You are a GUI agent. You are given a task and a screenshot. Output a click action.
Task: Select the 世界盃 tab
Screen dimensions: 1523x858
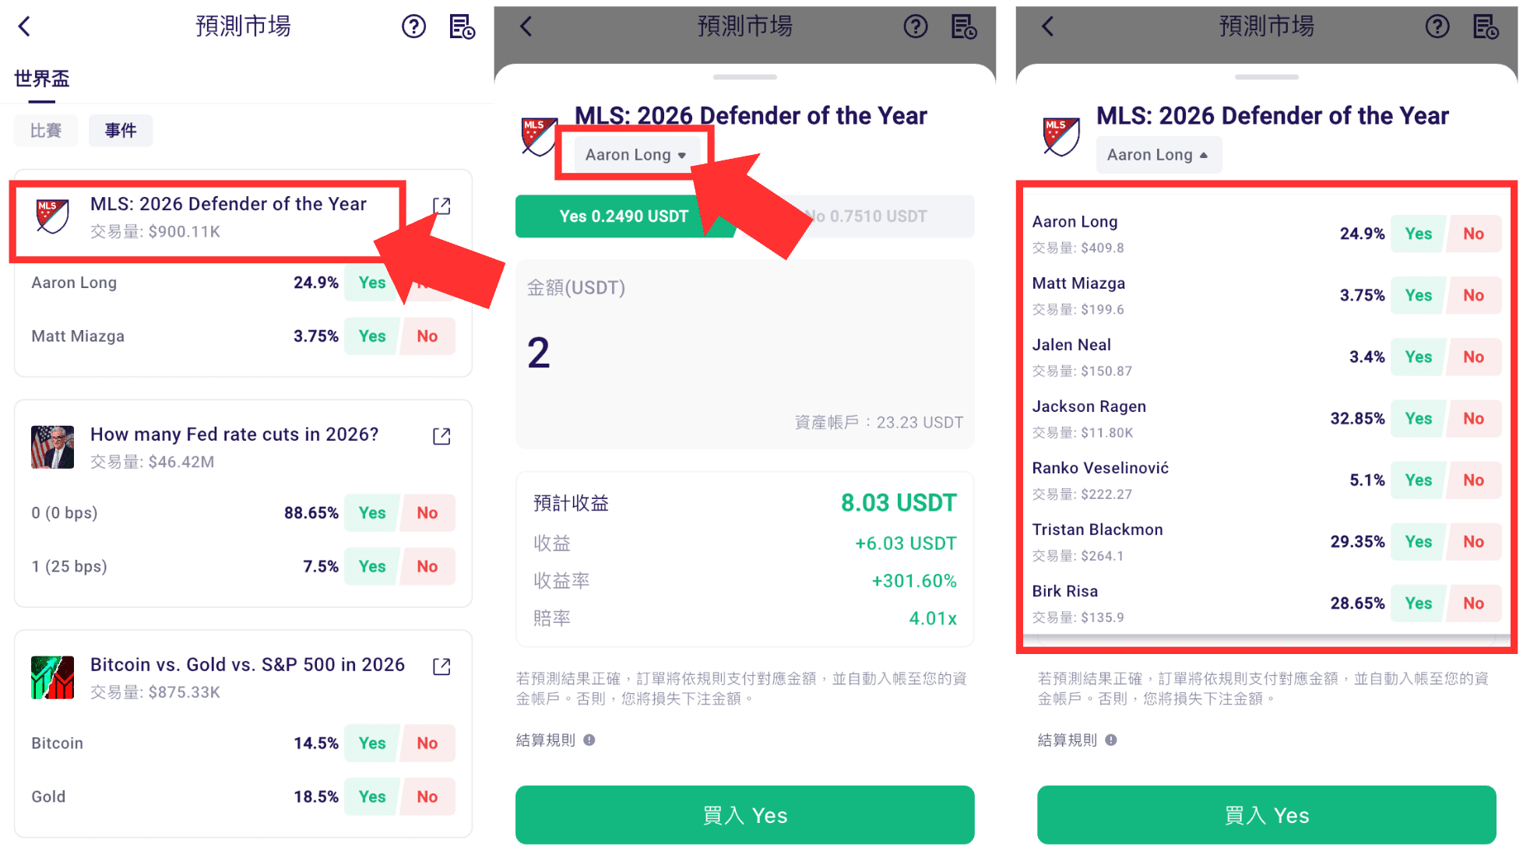(x=42, y=79)
